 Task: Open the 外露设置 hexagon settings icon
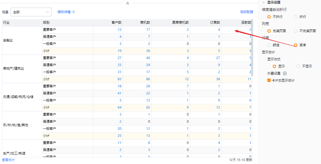point(285,73)
